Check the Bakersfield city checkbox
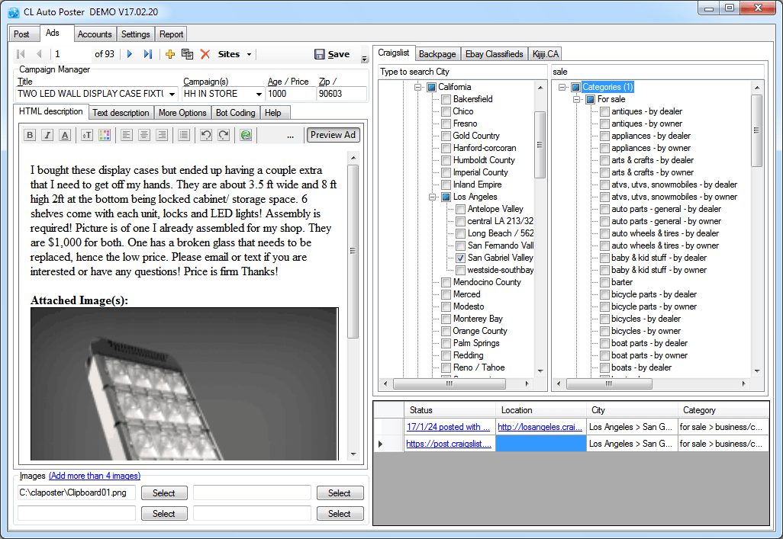The width and height of the screenshot is (783, 539). click(446, 99)
